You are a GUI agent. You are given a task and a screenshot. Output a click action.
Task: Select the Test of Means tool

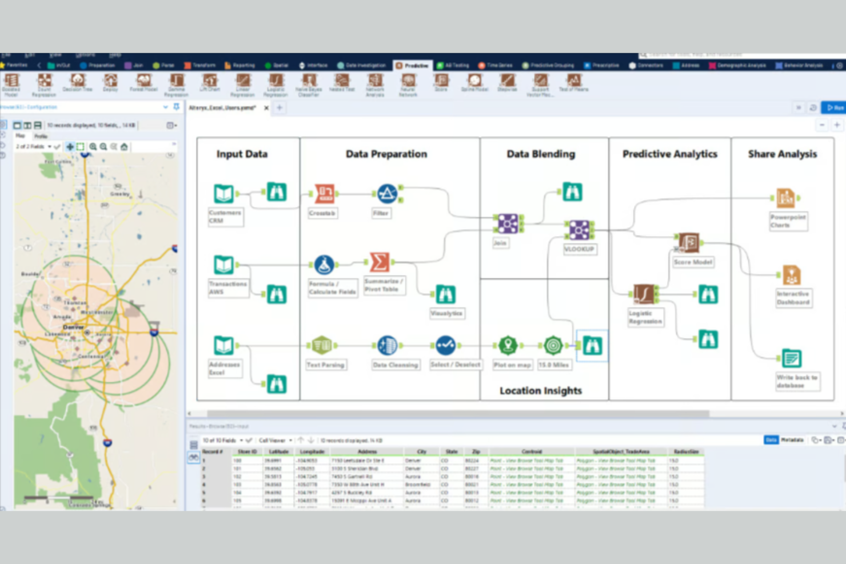573,83
